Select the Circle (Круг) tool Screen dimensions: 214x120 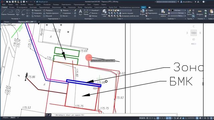(x=17, y=12)
